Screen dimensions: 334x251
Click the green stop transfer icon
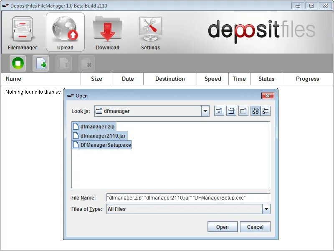click(17, 63)
